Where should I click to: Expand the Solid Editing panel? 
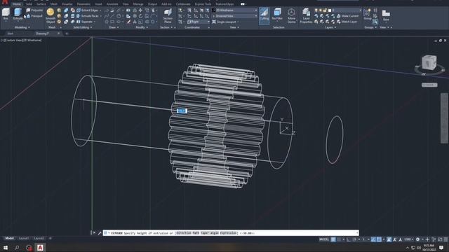point(83,27)
